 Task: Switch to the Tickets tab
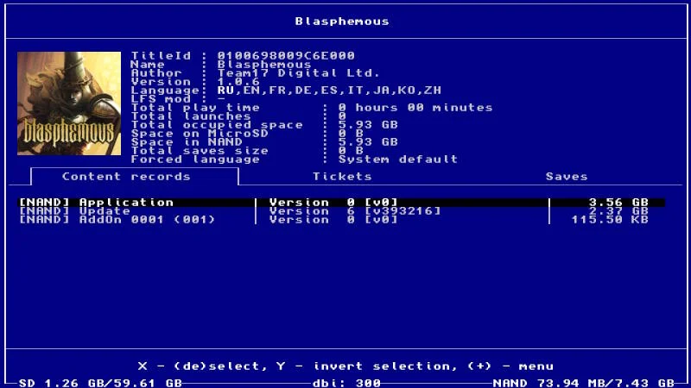point(342,176)
